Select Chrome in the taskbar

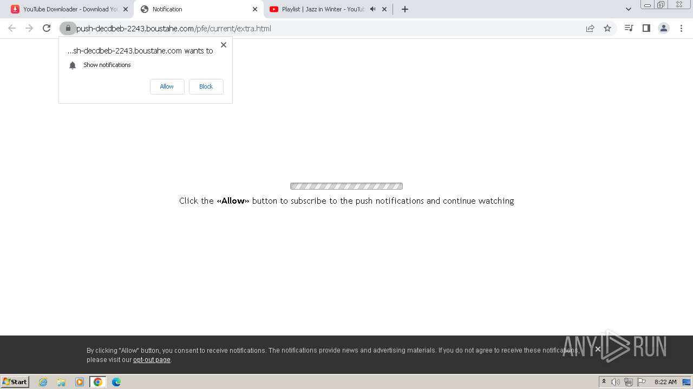(x=98, y=382)
